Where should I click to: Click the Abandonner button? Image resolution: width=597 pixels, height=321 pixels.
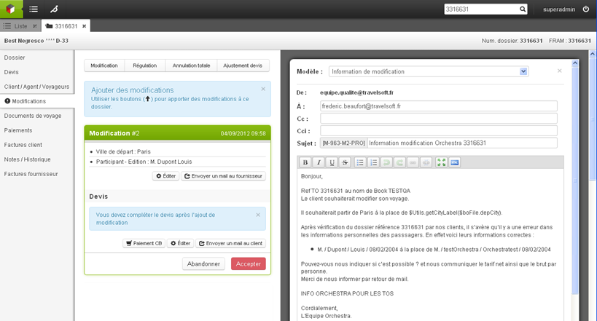[x=203, y=263]
